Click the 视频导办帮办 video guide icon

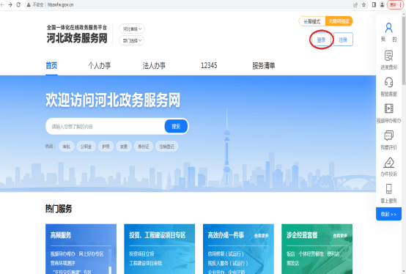pyautogui.click(x=388, y=108)
